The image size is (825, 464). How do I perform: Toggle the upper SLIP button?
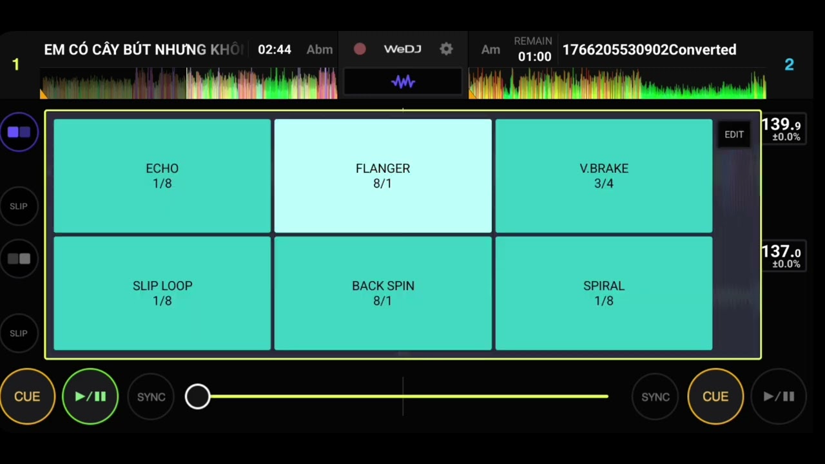coord(19,206)
